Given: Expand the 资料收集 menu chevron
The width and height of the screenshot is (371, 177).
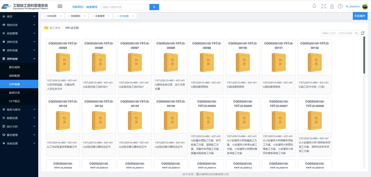Looking at the screenshot, I should click(34, 50).
